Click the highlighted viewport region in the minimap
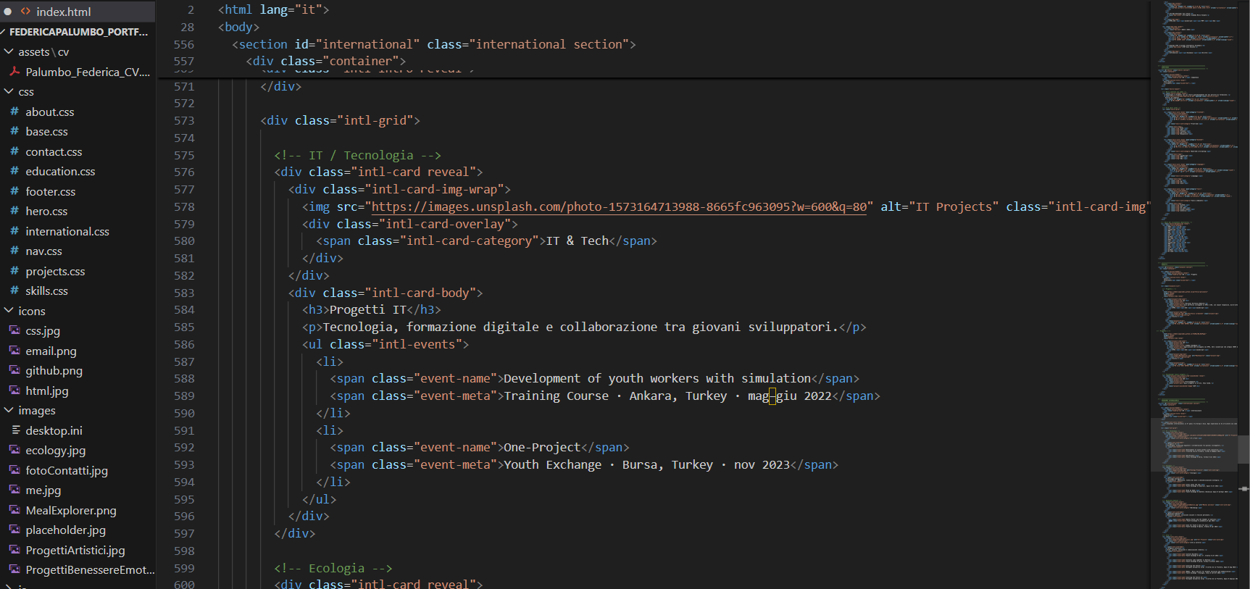Screen dimensions: 1250x589 [1194, 445]
